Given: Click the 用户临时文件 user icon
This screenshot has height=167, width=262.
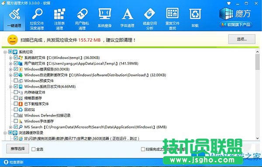Looking at the screenshot, I should [21, 63].
